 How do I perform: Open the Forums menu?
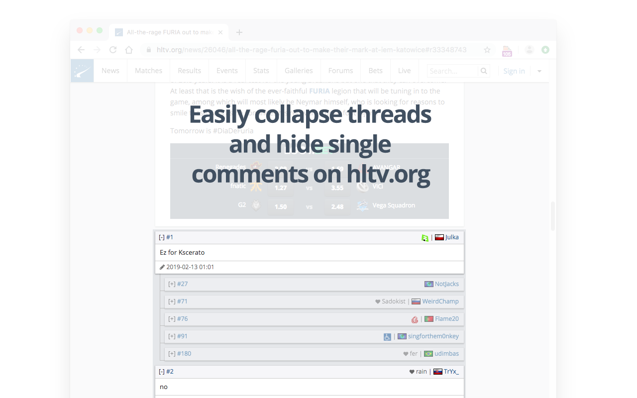click(341, 71)
